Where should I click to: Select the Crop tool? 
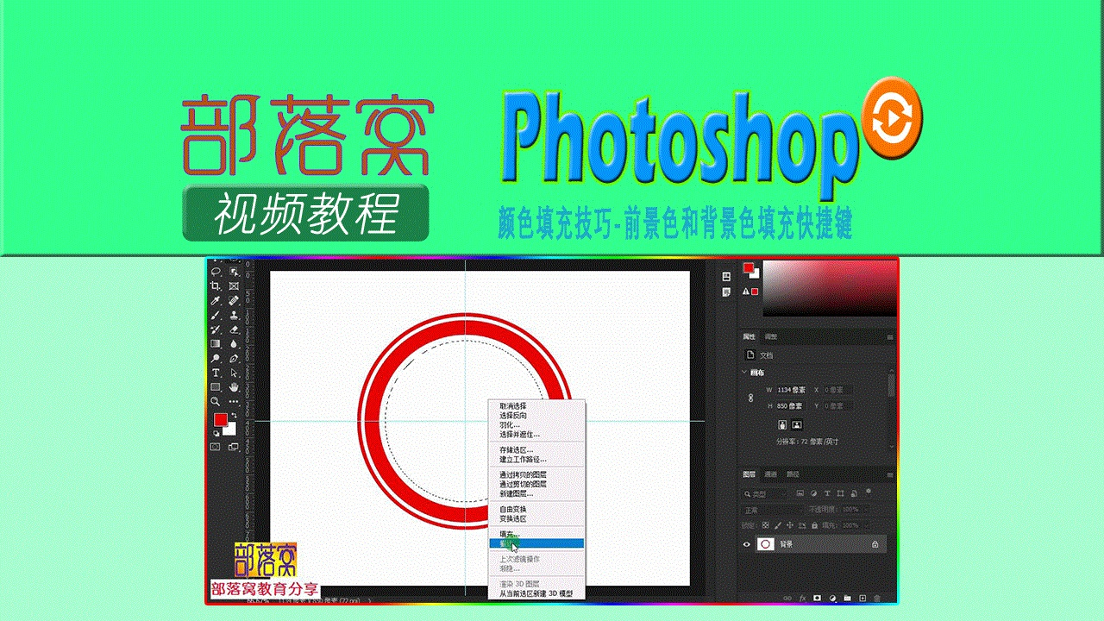pos(216,285)
